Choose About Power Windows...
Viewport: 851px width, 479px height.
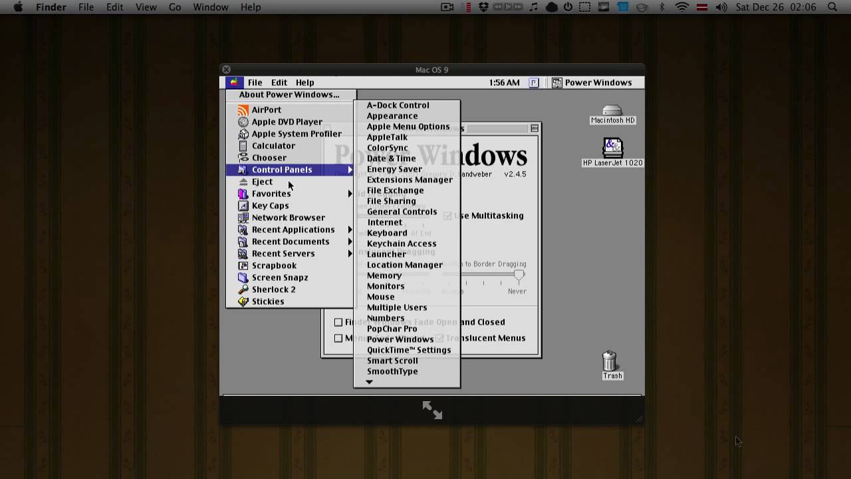(289, 94)
